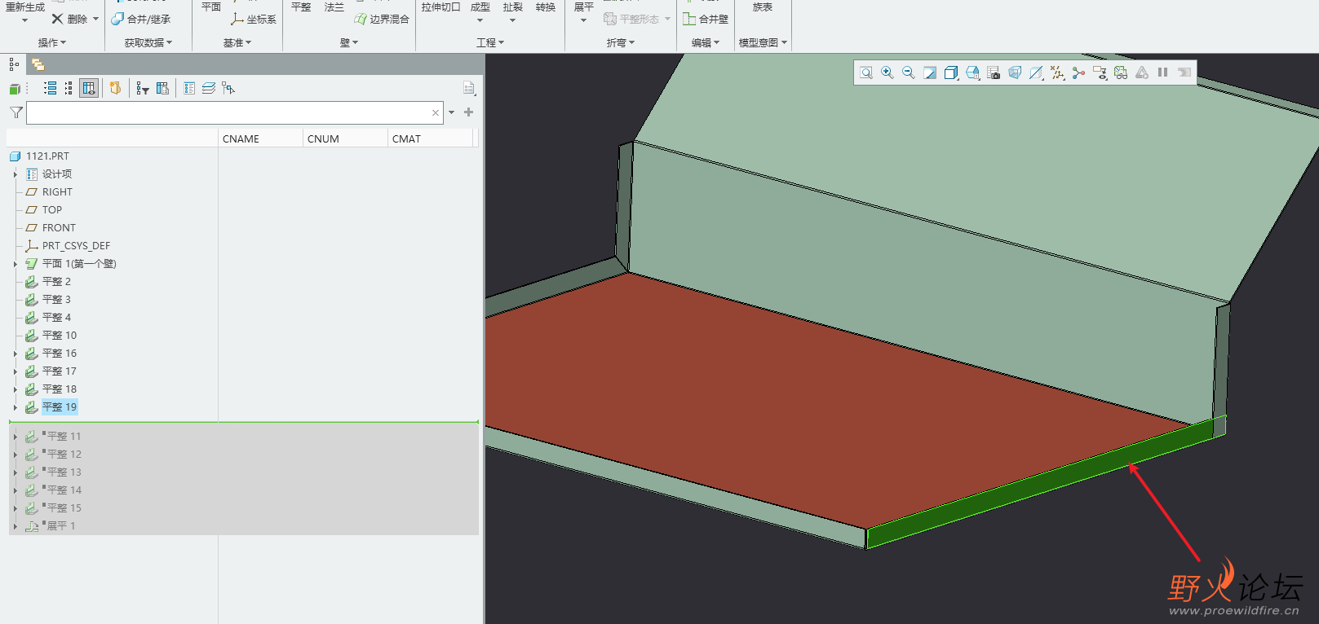Click the select-from-tree cursor icon
The image size is (1319, 624).
228,88
